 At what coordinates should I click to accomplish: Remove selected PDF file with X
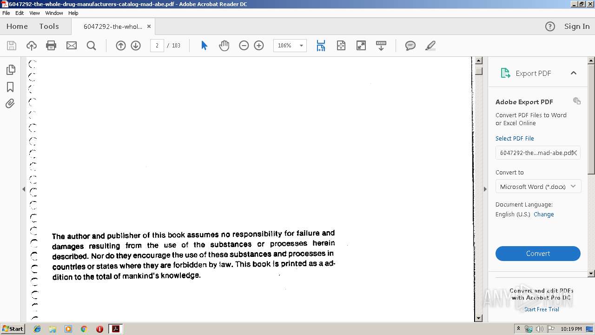pyautogui.click(x=575, y=153)
